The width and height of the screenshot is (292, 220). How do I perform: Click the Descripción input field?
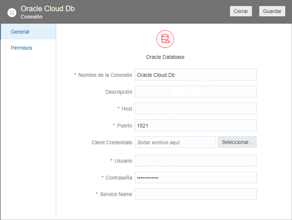196,92
